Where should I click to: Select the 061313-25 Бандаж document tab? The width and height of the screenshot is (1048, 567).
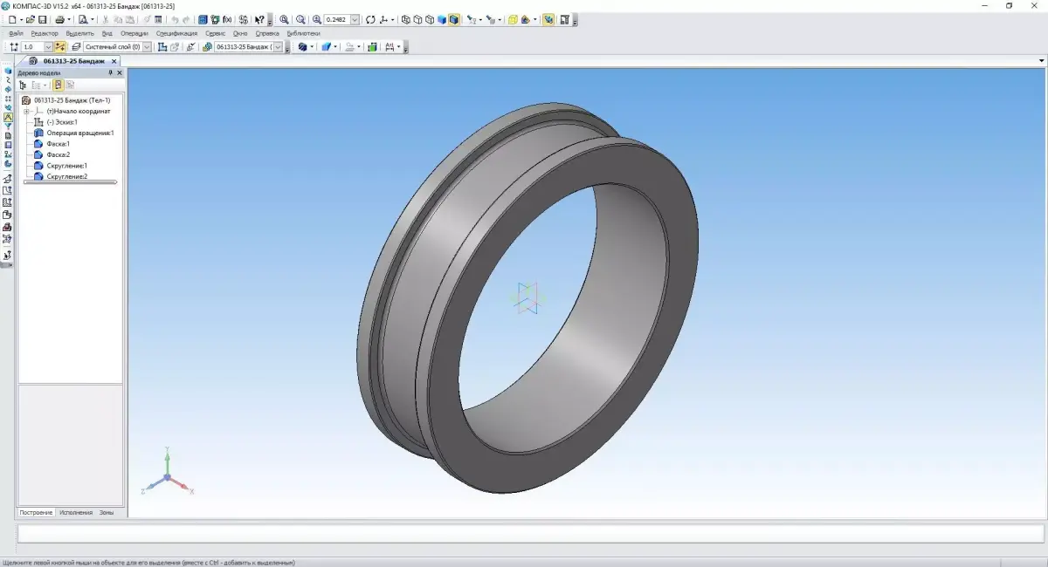click(74, 61)
